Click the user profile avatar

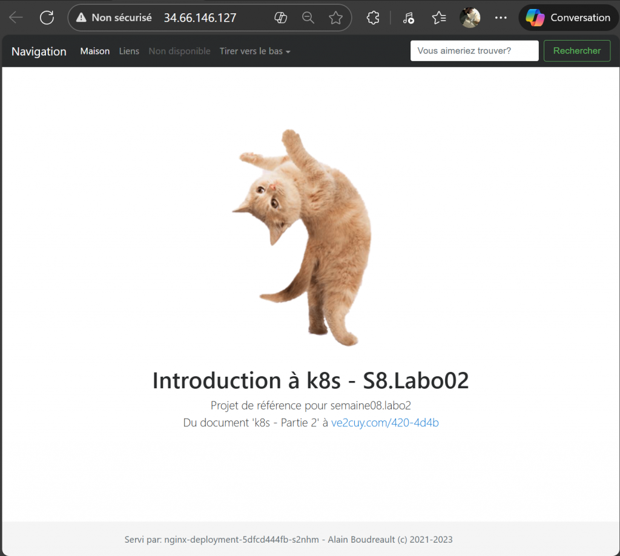point(470,18)
